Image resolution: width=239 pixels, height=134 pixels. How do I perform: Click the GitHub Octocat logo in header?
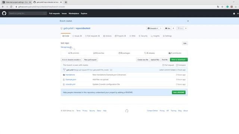4,13
